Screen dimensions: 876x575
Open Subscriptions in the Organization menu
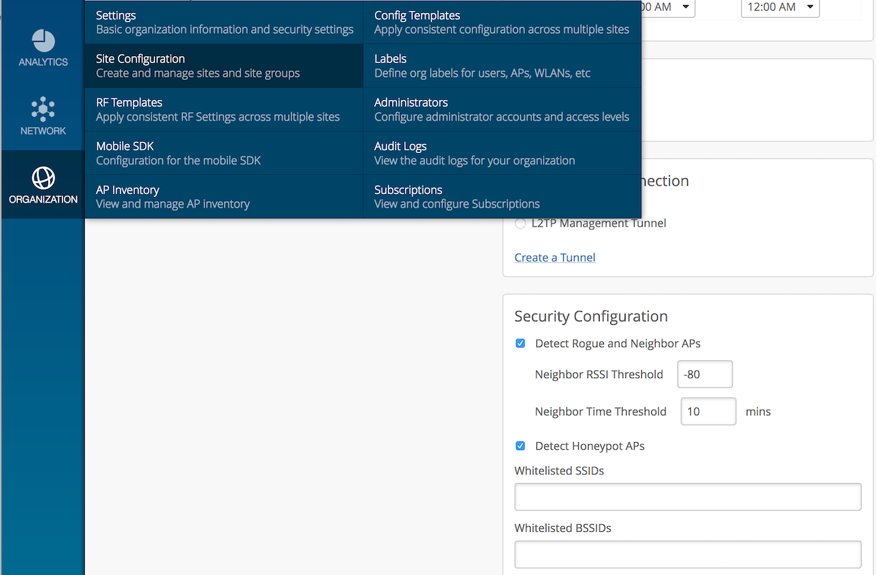pos(502,197)
